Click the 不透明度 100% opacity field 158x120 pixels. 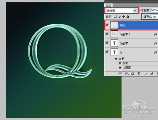[154, 10]
